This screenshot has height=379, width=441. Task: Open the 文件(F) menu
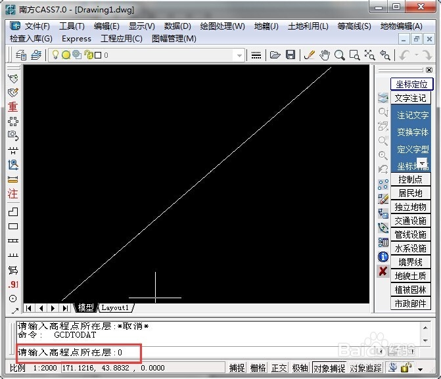(37, 26)
